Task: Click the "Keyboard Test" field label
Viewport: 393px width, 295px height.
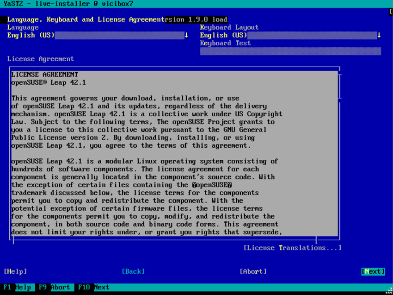Action: [225, 43]
